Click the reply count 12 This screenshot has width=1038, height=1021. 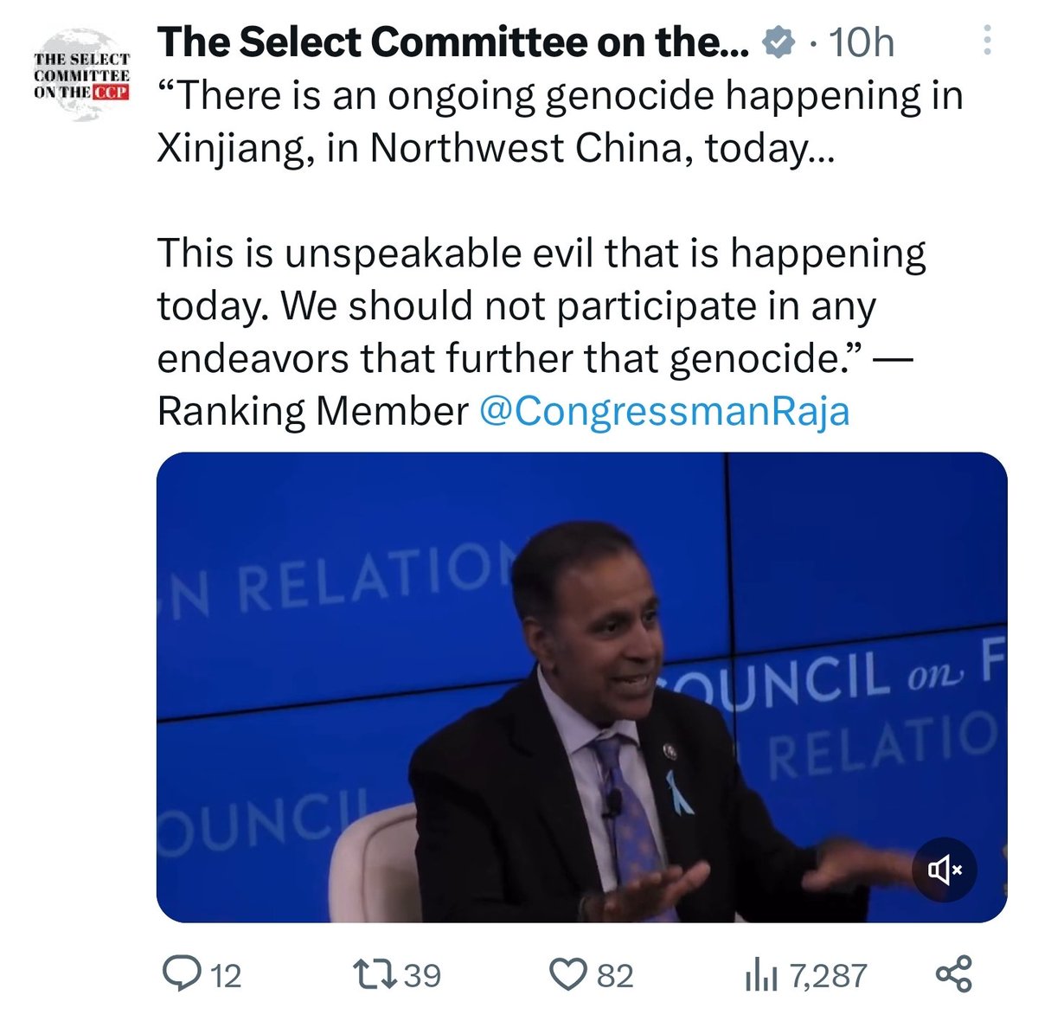(226, 976)
